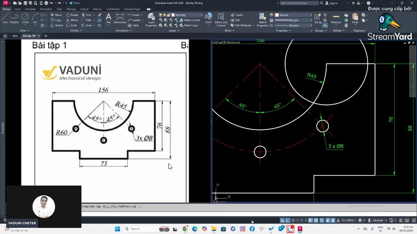Click Sign In button
The height and width of the screenshot is (234, 417).
(x=331, y=3)
